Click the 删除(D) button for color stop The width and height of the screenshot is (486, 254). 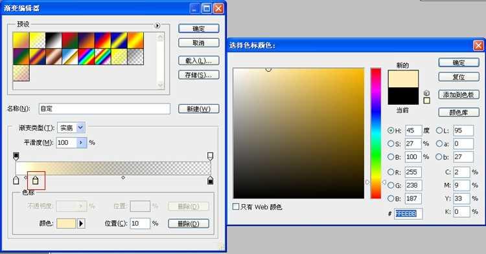click(x=189, y=224)
